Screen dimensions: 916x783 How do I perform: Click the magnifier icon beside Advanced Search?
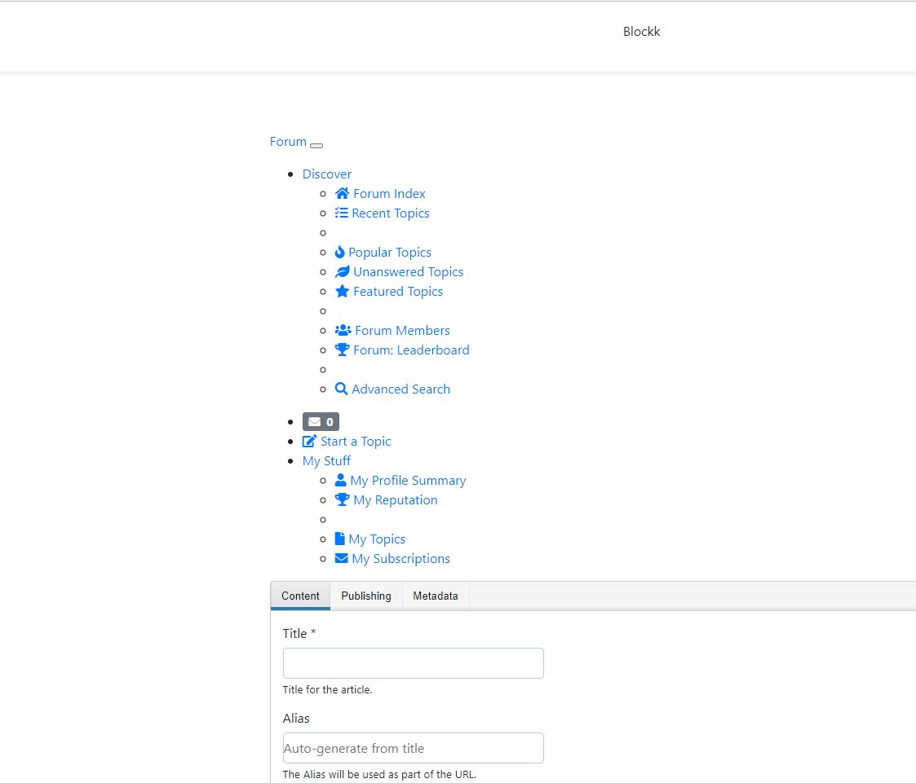pyautogui.click(x=342, y=389)
